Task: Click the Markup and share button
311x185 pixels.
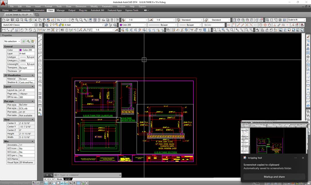Action: click(x=274, y=177)
